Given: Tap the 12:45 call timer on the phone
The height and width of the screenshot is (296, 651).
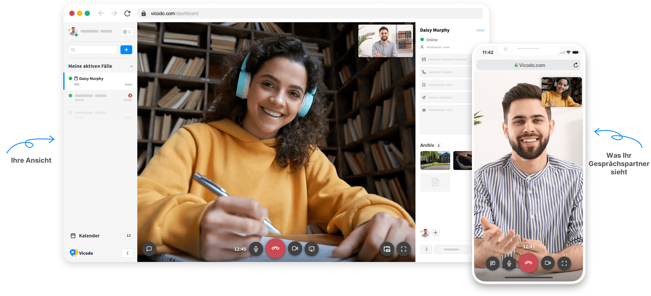Looking at the screenshot, I should pyautogui.click(x=529, y=247).
